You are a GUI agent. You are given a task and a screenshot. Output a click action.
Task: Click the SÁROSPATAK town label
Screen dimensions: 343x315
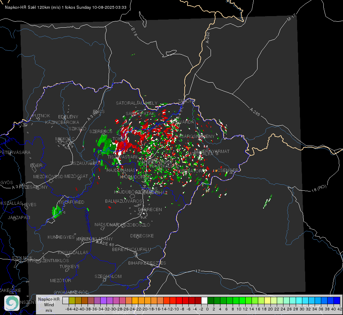(x=140, y=114)
